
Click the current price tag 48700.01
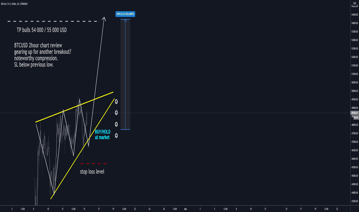[x=354, y=113]
